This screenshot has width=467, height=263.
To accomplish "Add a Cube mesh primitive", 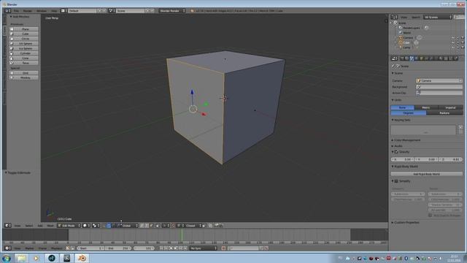I will [23, 34].
